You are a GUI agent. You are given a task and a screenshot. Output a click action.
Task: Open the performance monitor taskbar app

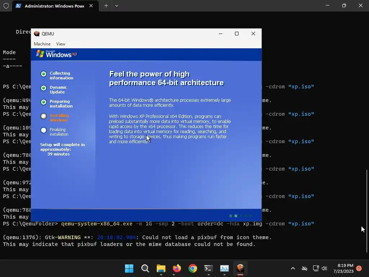coord(224,268)
